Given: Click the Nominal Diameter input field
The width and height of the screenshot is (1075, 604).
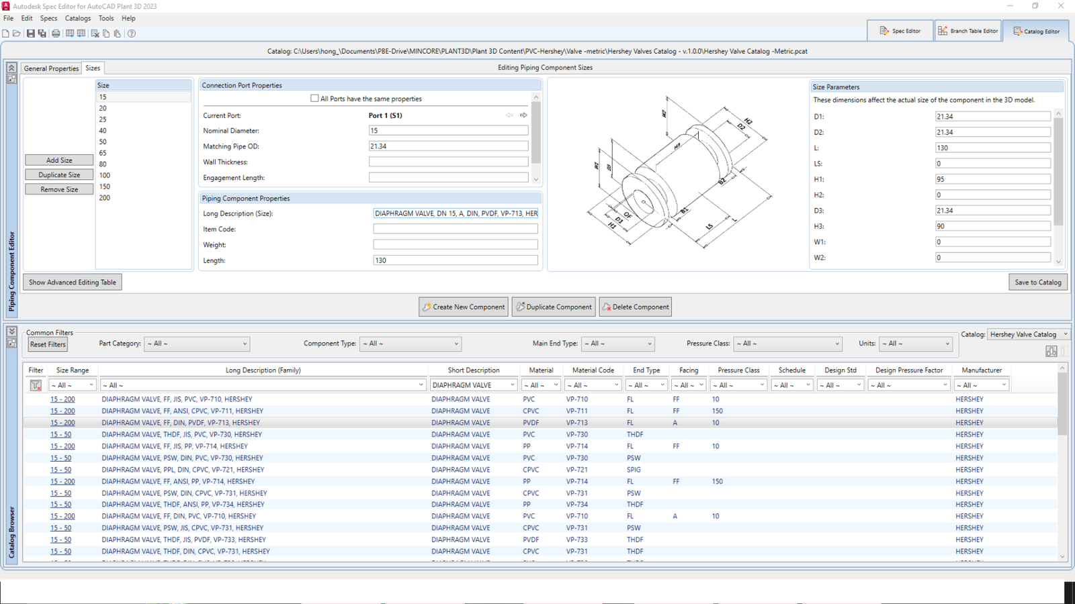Looking at the screenshot, I should pos(448,131).
